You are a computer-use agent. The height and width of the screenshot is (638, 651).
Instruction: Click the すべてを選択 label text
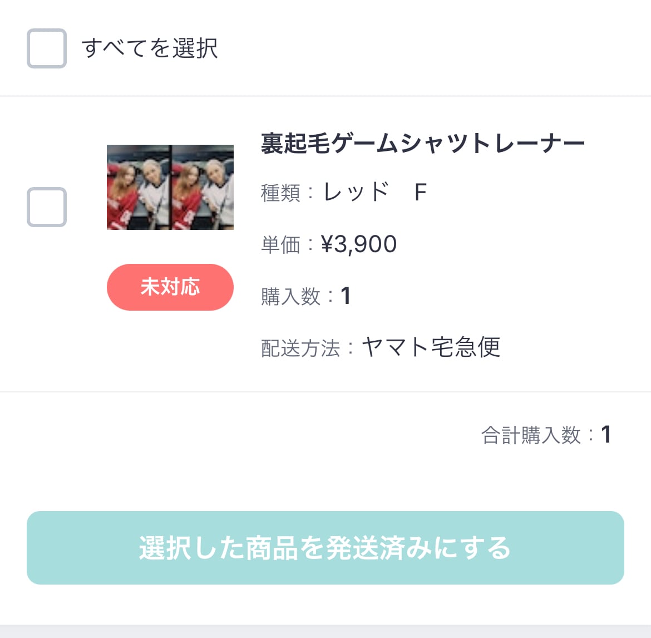[x=150, y=48]
